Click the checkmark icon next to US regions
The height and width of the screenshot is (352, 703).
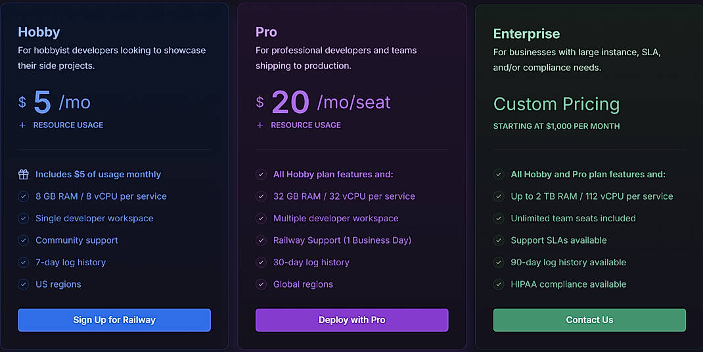coord(24,284)
